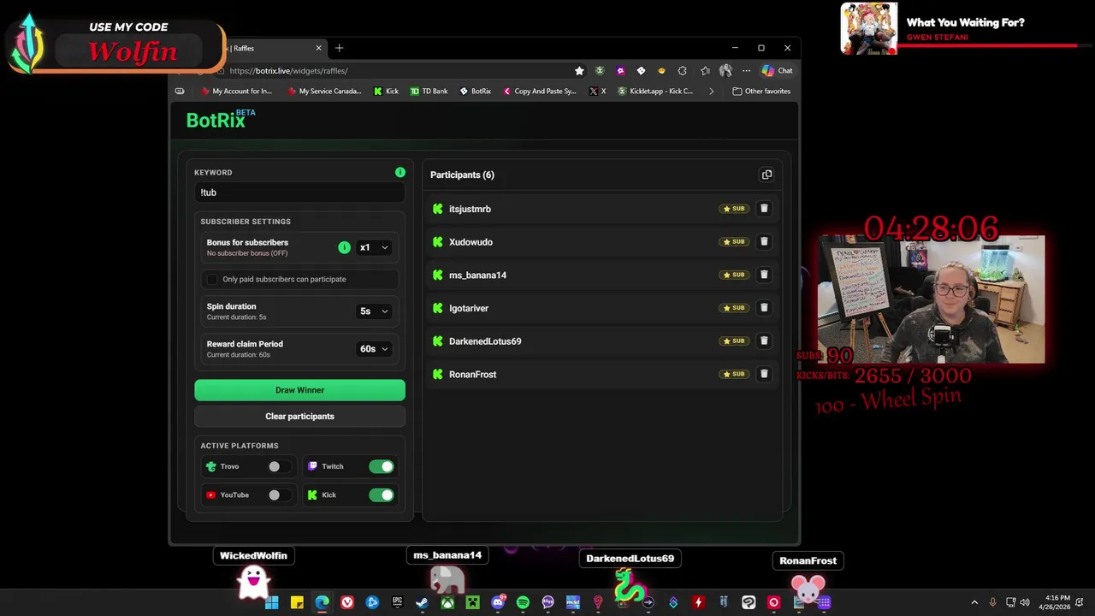
Task: Launch Minecraft from the taskbar
Action: coord(472,602)
